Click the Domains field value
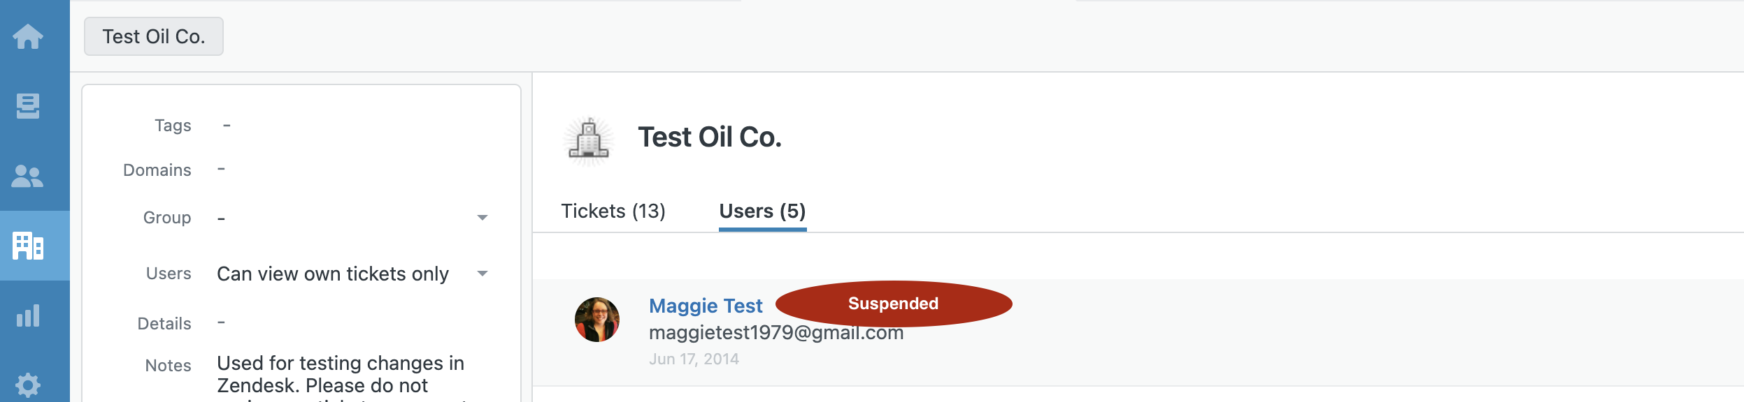 pos(221,170)
